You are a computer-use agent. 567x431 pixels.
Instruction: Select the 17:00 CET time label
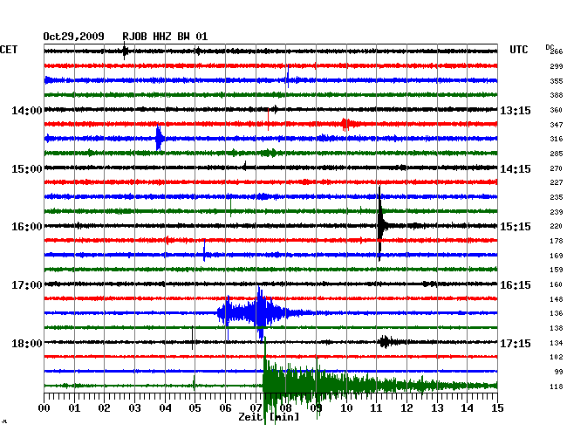click(27, 285)
